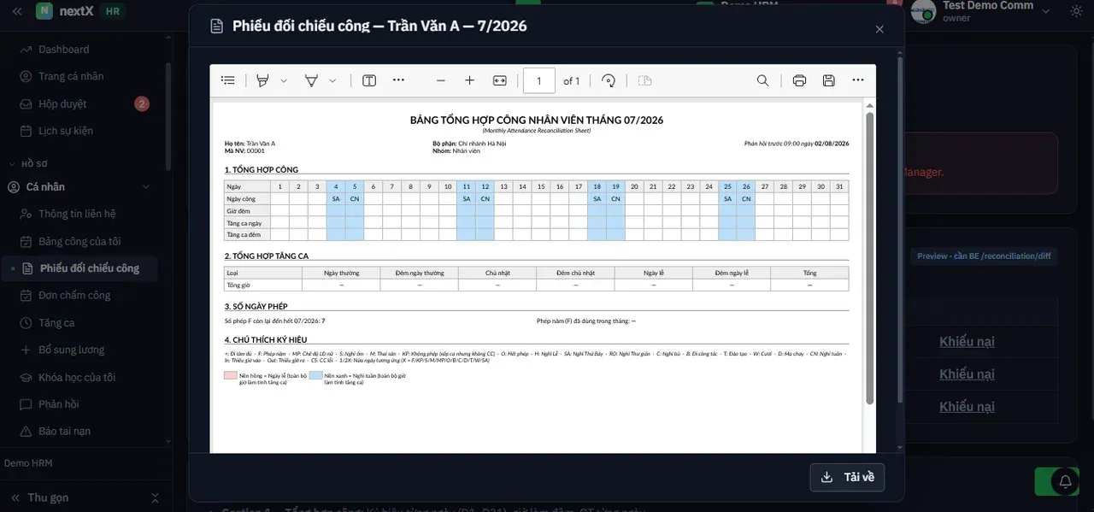1094x512 pixels.
Task: Save the PDF with the disk icon
Action: (828, 80)
